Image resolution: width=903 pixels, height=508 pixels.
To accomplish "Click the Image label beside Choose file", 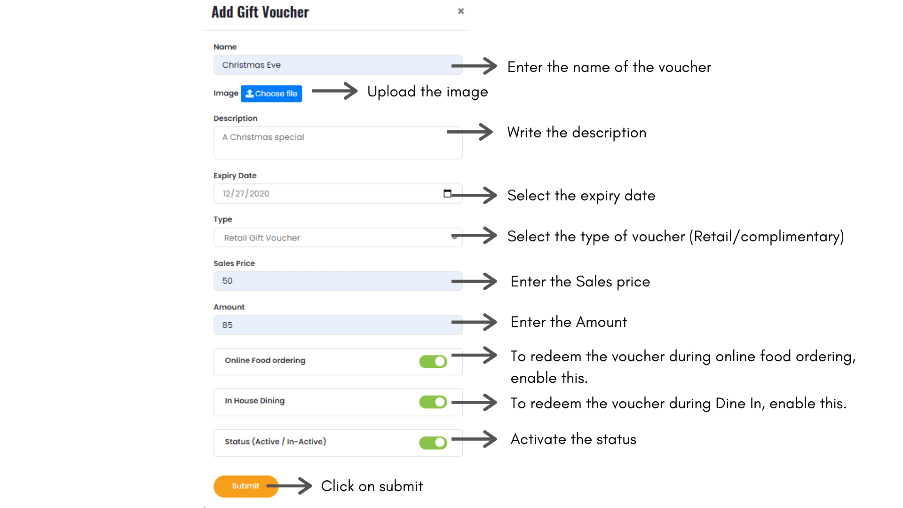I will [x=226, y=93].
